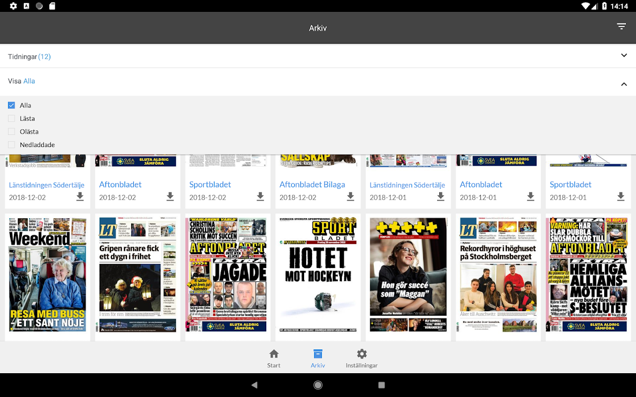Tap the Android home button
Screen dimensions: 636x397
(318, 385)
